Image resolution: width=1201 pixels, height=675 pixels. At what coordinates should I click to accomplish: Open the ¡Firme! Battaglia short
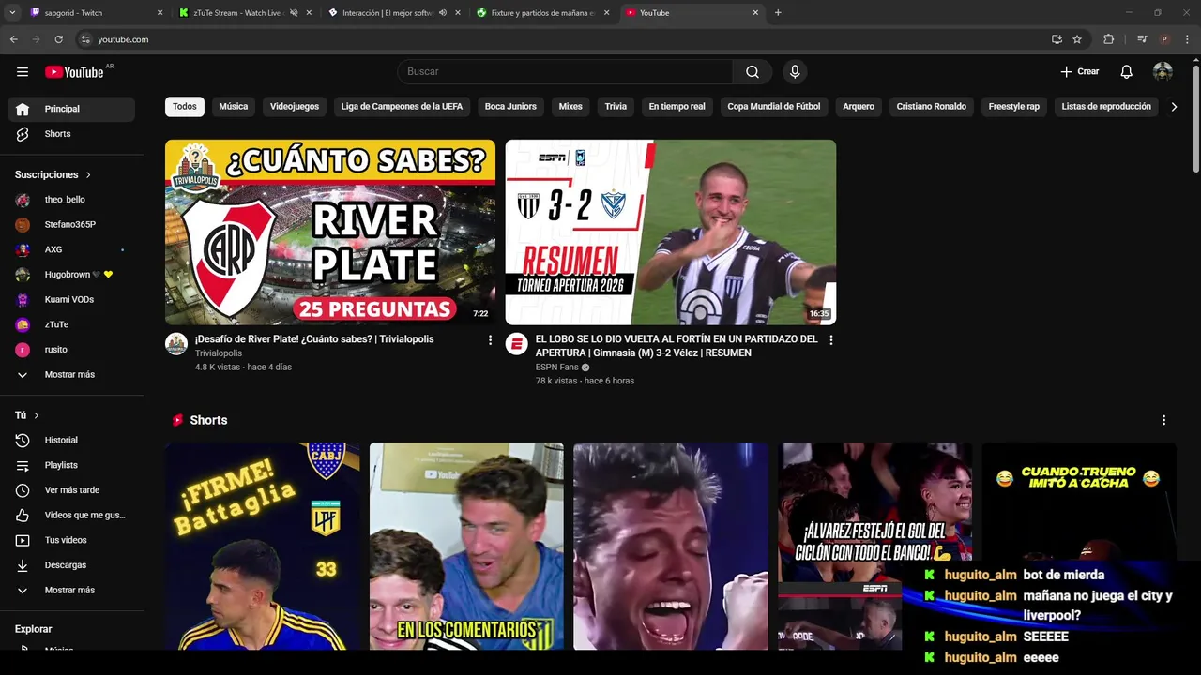pyautogui.click(x=263, y=547)
